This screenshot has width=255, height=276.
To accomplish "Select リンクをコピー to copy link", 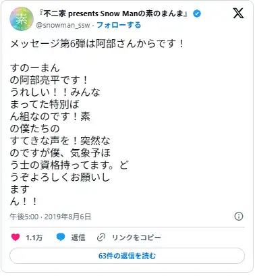I will tap(136, 238).
